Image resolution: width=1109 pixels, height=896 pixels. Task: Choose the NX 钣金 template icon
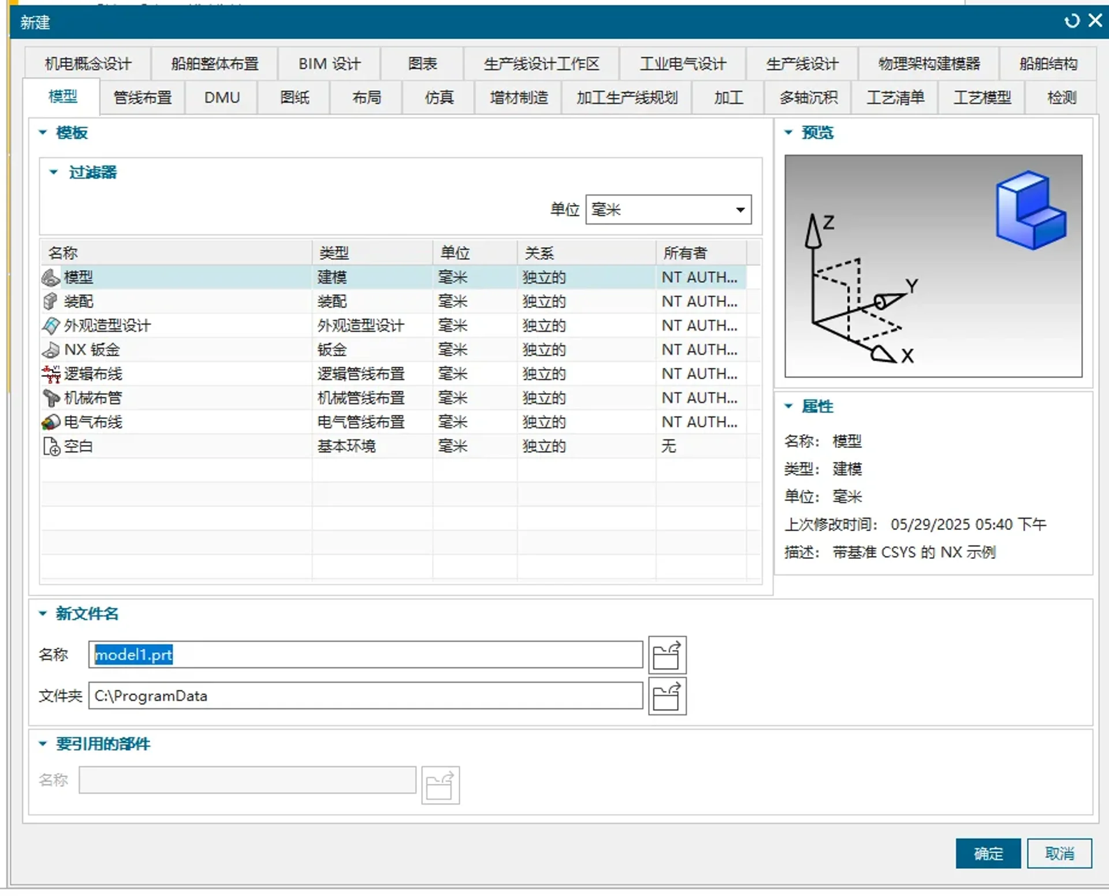(x=51, y=350)
